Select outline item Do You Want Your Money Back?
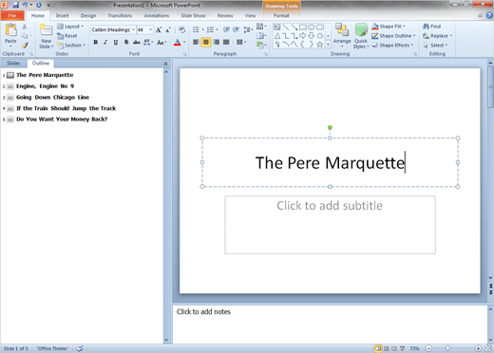The height and width of the screenshot is (353, 494). [x=62, y=119]
